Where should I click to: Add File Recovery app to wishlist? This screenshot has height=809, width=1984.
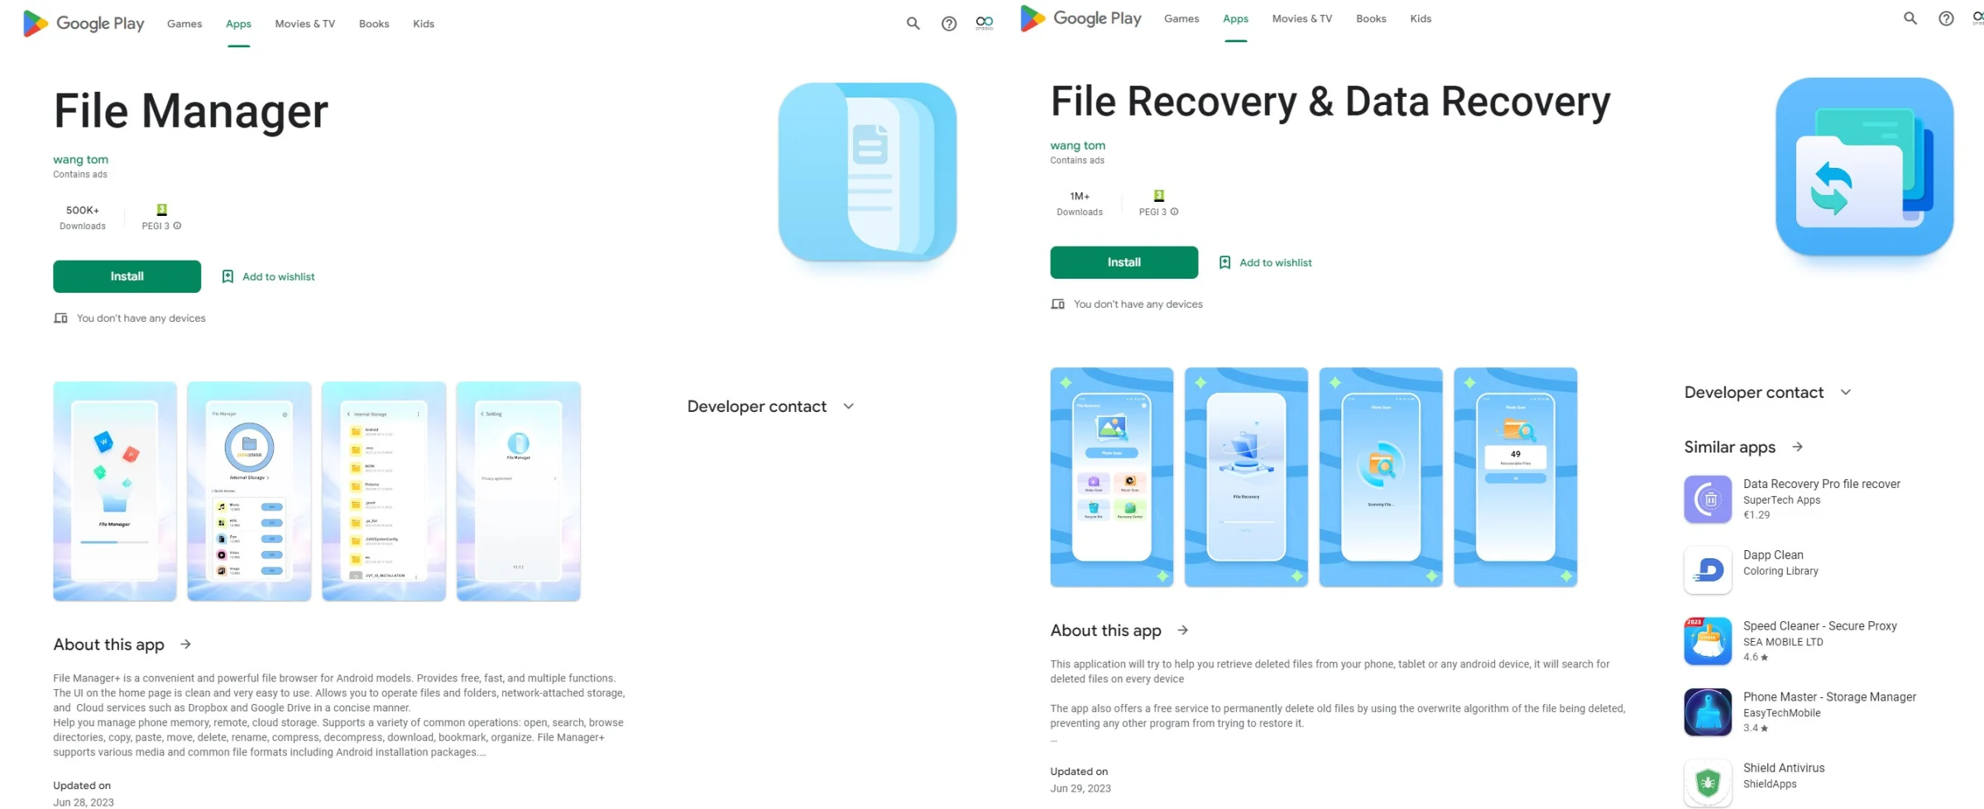click(1265, 262)
